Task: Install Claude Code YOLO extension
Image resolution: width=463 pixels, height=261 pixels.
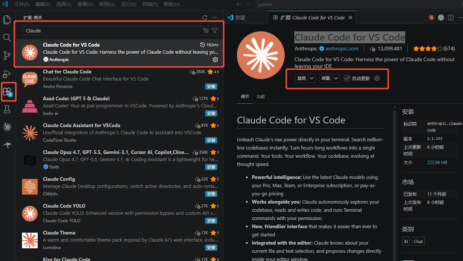Action: pos(211,221)
